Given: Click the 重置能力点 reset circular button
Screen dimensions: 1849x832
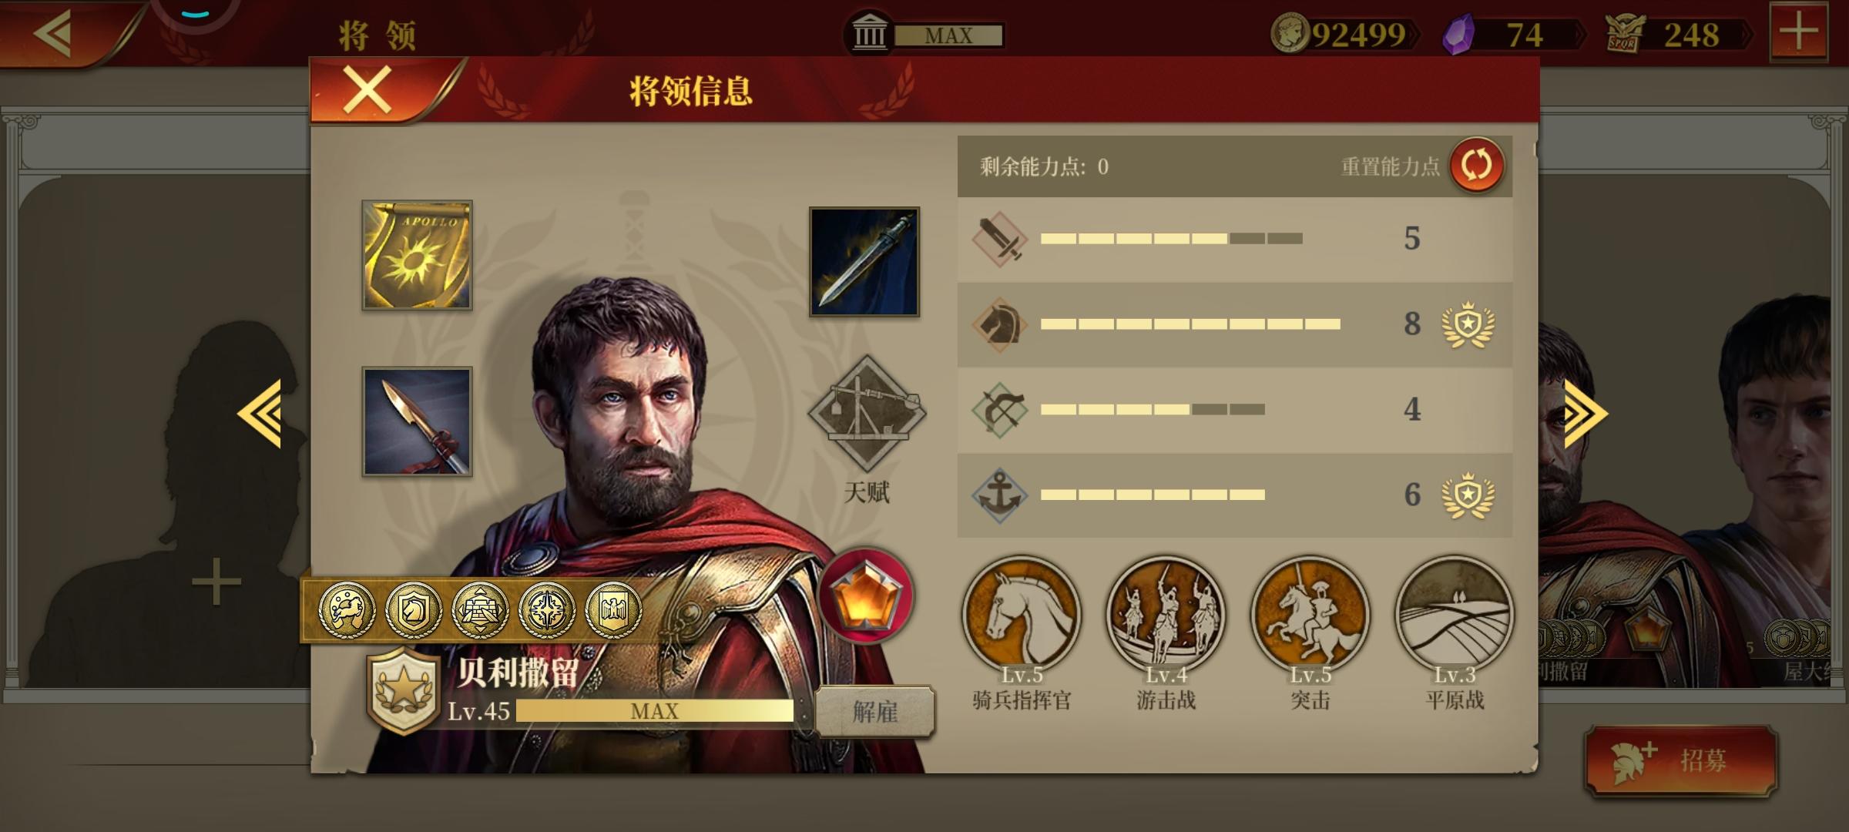Looking at the screenshot, I should pos(1476,166).
